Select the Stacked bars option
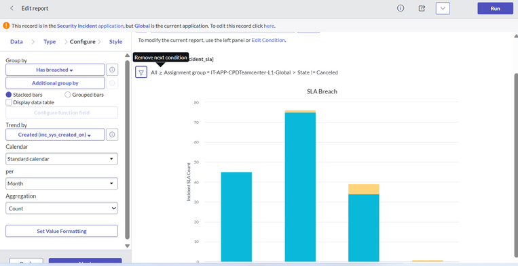This screenshot has width=518, height=266. click(x=9, y=95)
